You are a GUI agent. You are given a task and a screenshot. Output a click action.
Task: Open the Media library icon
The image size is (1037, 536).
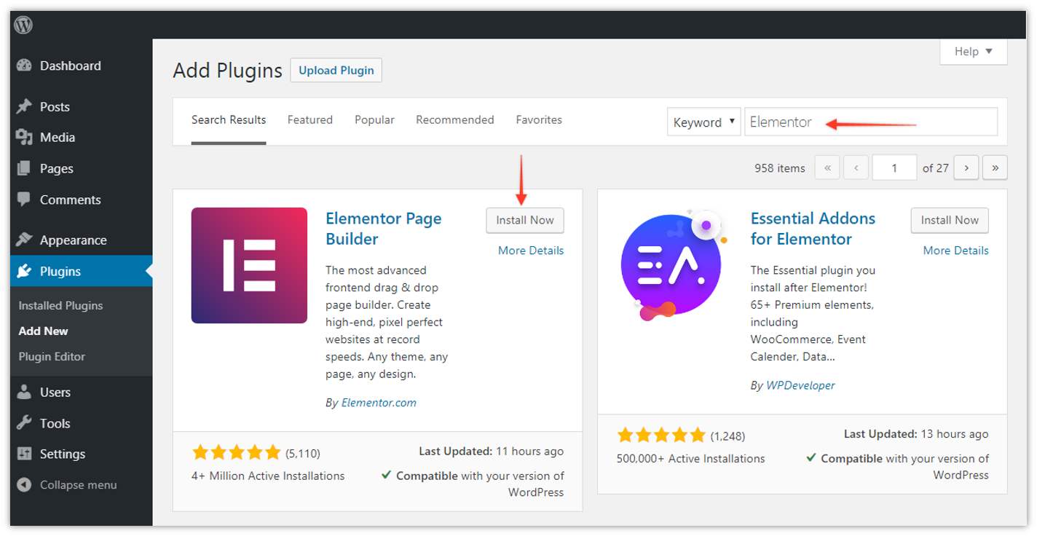(x=23, y=137)
